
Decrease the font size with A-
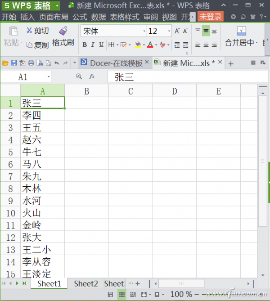click(x=185, y=31)
